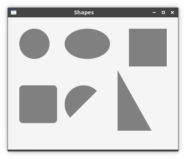
Task: Close the Shapes window
Action: click(172, 12)
